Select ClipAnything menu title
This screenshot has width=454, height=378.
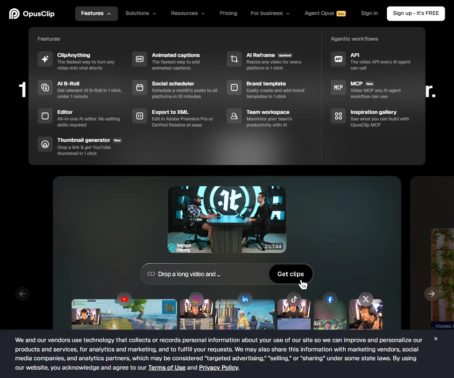(73, 55)
